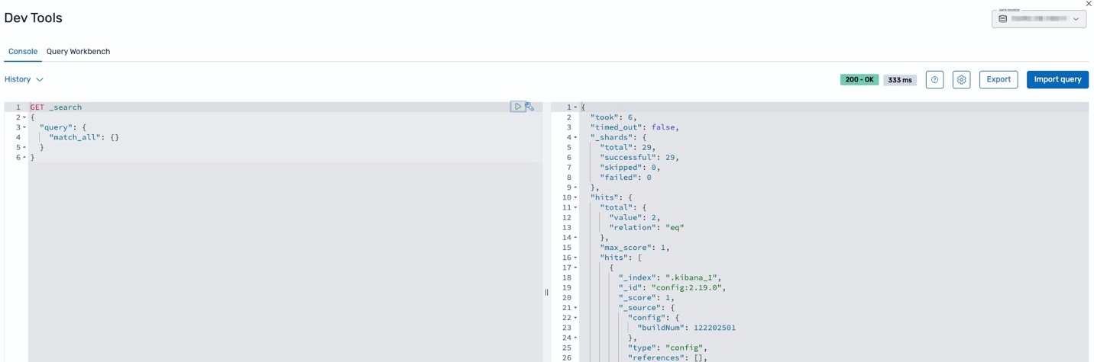Fold the "_shards" object in response
Viewport: 1094px width, 362px height.
576,137
